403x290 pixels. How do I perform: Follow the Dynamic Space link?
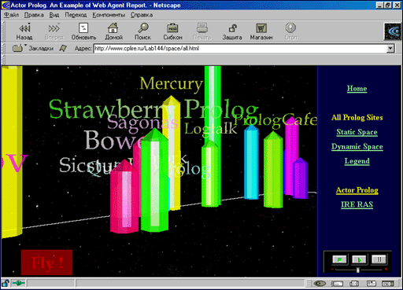(x=357, y=146)
